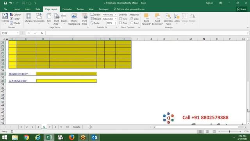Image resolution: width=250 pixels, height=141 pixels.
Task: Click the zoom slider handle
Action: pyautogui.click(x=229, y=132)
